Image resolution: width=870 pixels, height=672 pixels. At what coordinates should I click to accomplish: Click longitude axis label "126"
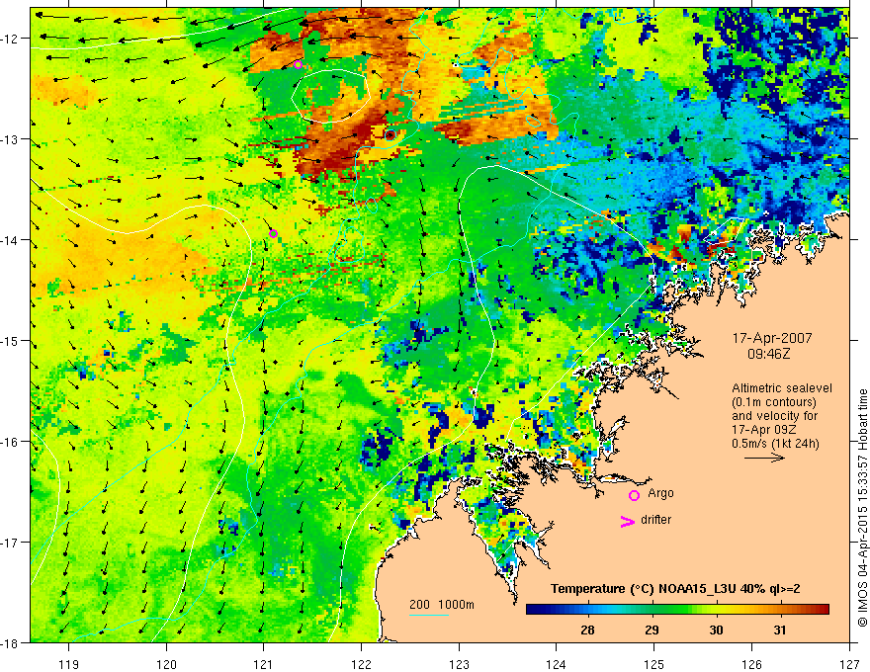[751, 664]
